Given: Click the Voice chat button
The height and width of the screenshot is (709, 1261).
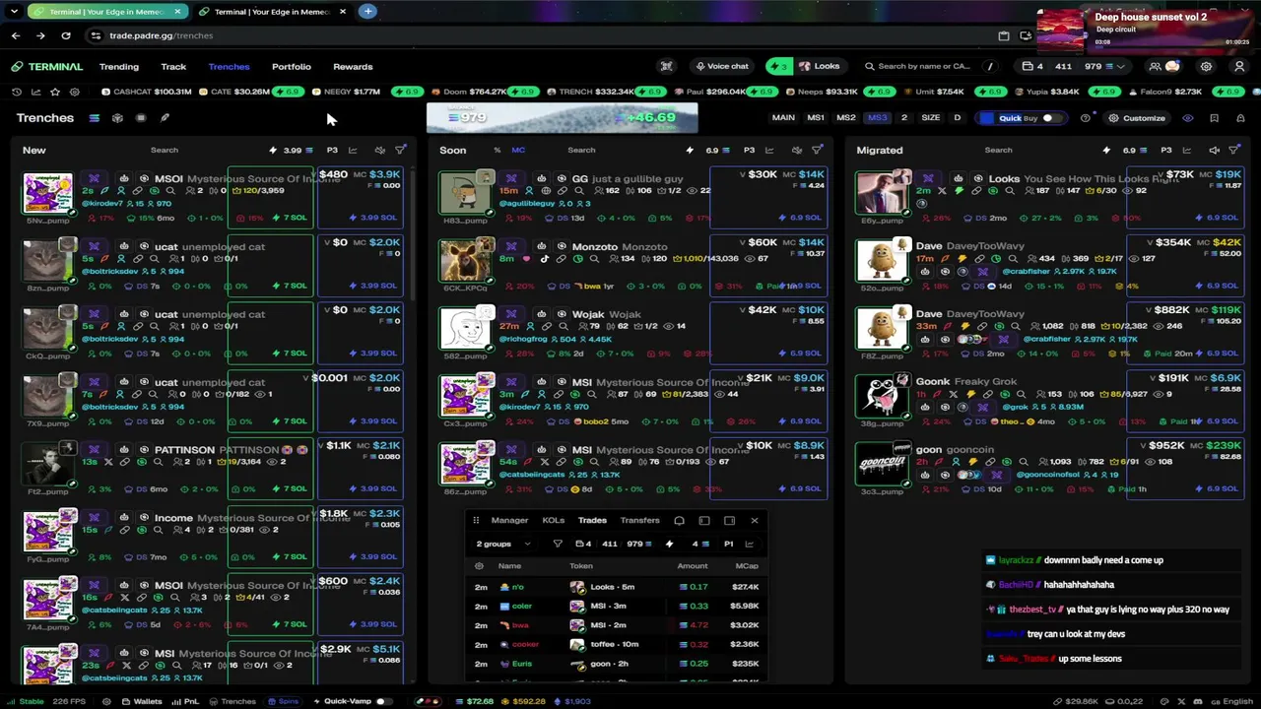Looking at the screenshot, I should 722,66.
